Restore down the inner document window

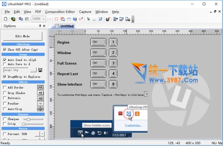click(x=215, y=12)
